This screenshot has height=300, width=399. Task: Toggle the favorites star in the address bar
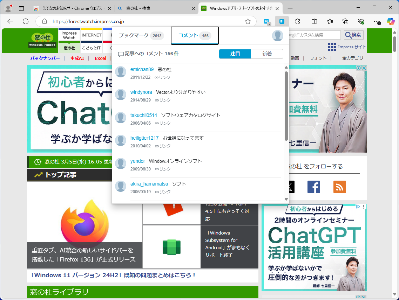[248, 21]
